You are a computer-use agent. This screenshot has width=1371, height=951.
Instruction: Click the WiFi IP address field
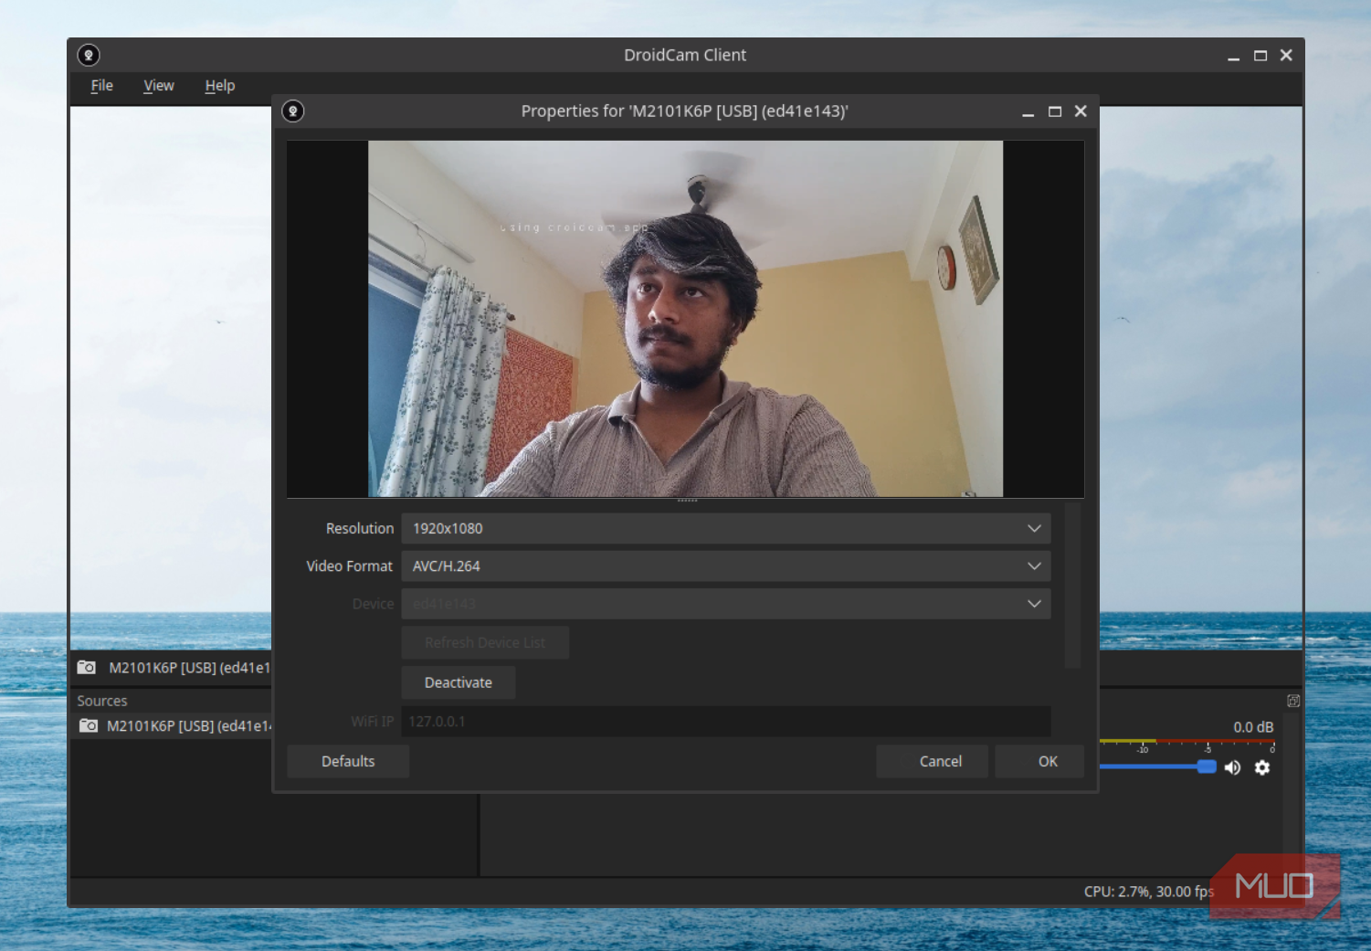[x=725, y=722]
